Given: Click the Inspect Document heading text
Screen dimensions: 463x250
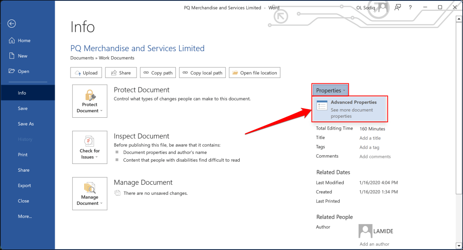Looking at the screenshot, I should point(142,136).
